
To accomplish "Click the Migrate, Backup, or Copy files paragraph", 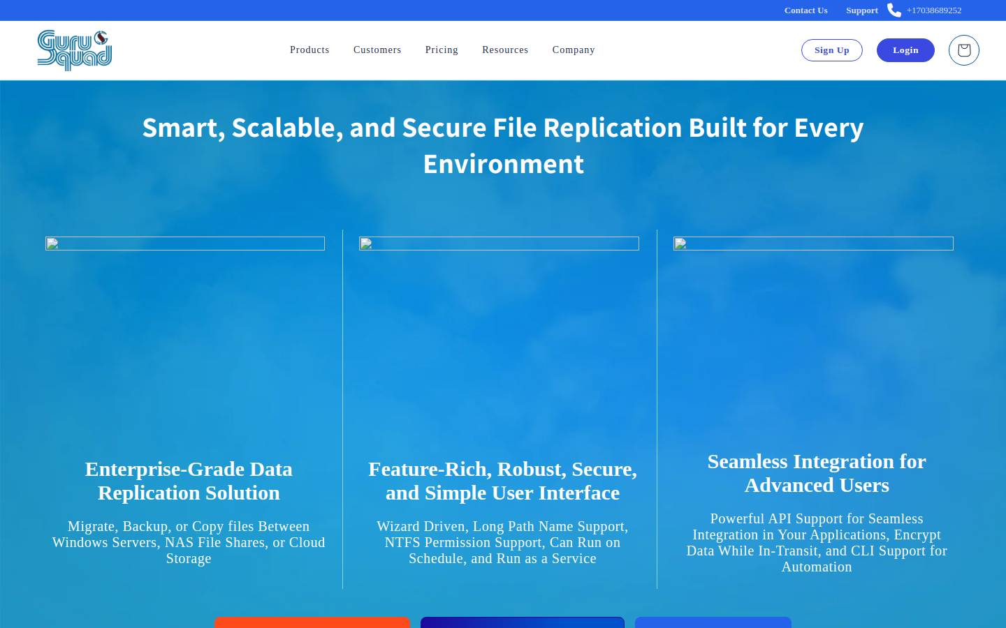I will pyautogui.click(x=189, y=542).
